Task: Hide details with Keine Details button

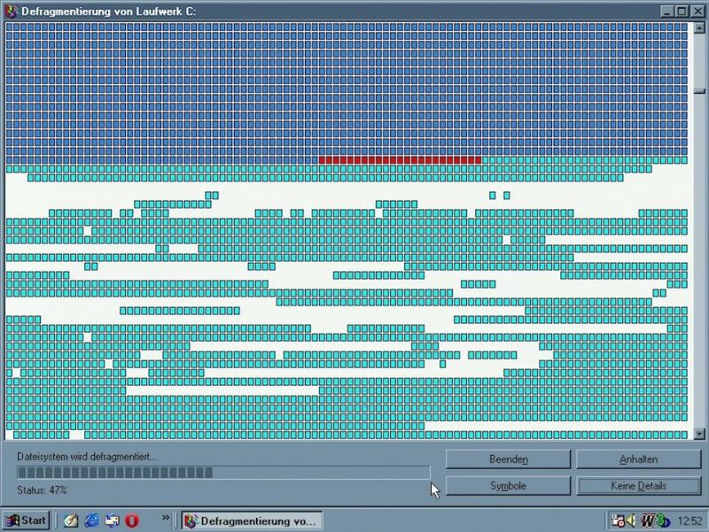Action: pyautogui.click(x=638, y=486)
